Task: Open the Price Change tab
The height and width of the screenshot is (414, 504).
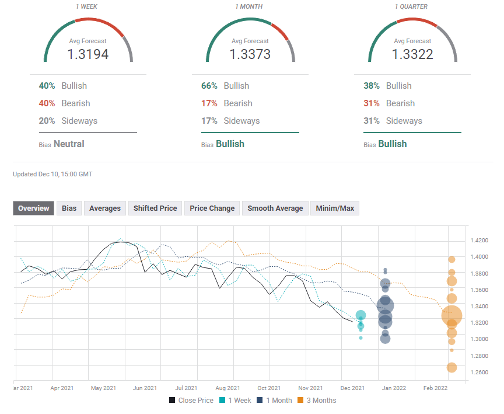Action: click(x=212, y=208)
